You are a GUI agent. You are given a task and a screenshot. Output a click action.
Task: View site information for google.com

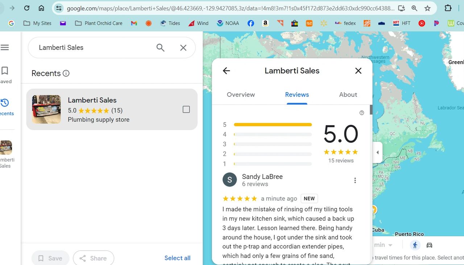(x=59, y=8)
